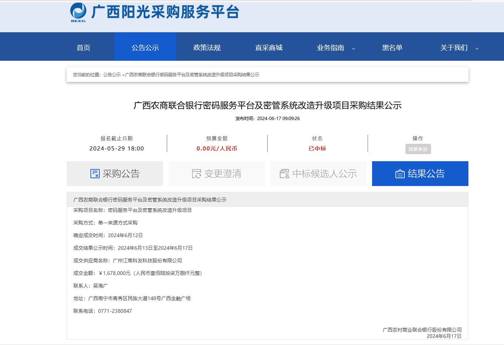
Task: Switch to the 变更澄清 tab label
Action: pyautogui.click(x=223, y=173)
